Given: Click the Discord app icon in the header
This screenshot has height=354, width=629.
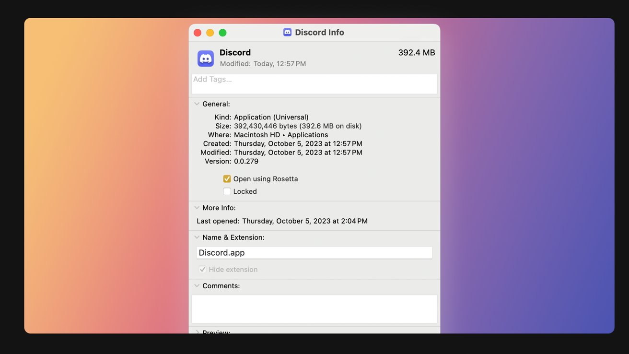Looking at the screenshot, I should (206, 59).
